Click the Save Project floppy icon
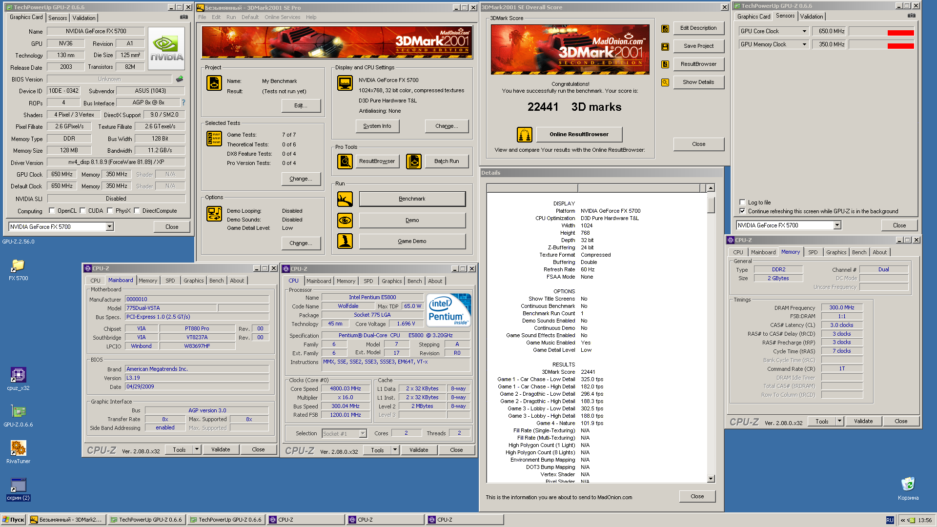Viewport: 937px width, 527px height. (x=665, y=46)
